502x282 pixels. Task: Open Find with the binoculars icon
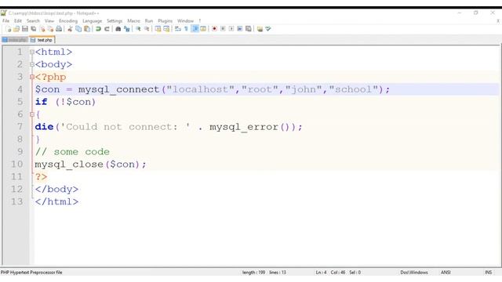[x=118, y=29]
